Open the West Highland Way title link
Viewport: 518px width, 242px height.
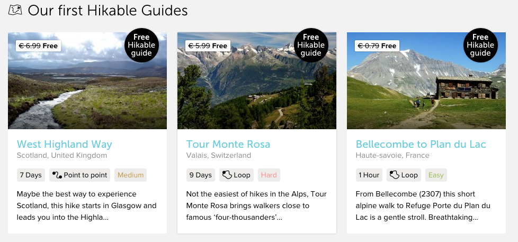click(x=64, y=144)
